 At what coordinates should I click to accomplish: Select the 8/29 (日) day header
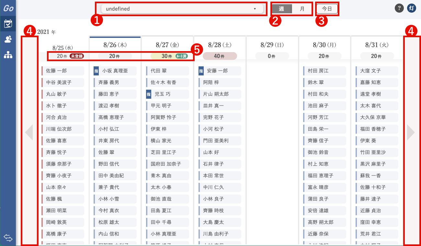tap(273, 45)
